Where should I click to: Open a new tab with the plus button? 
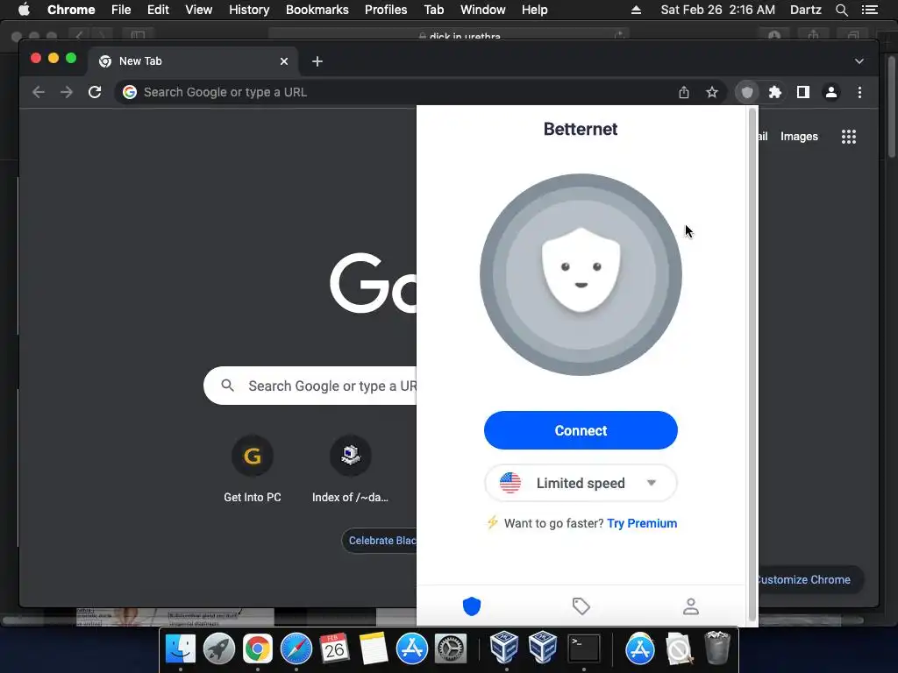pyautogui.click(x=317, y=61)
